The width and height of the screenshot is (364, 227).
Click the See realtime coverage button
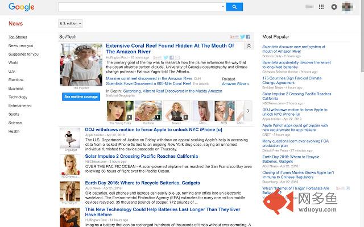pos(81,96)
